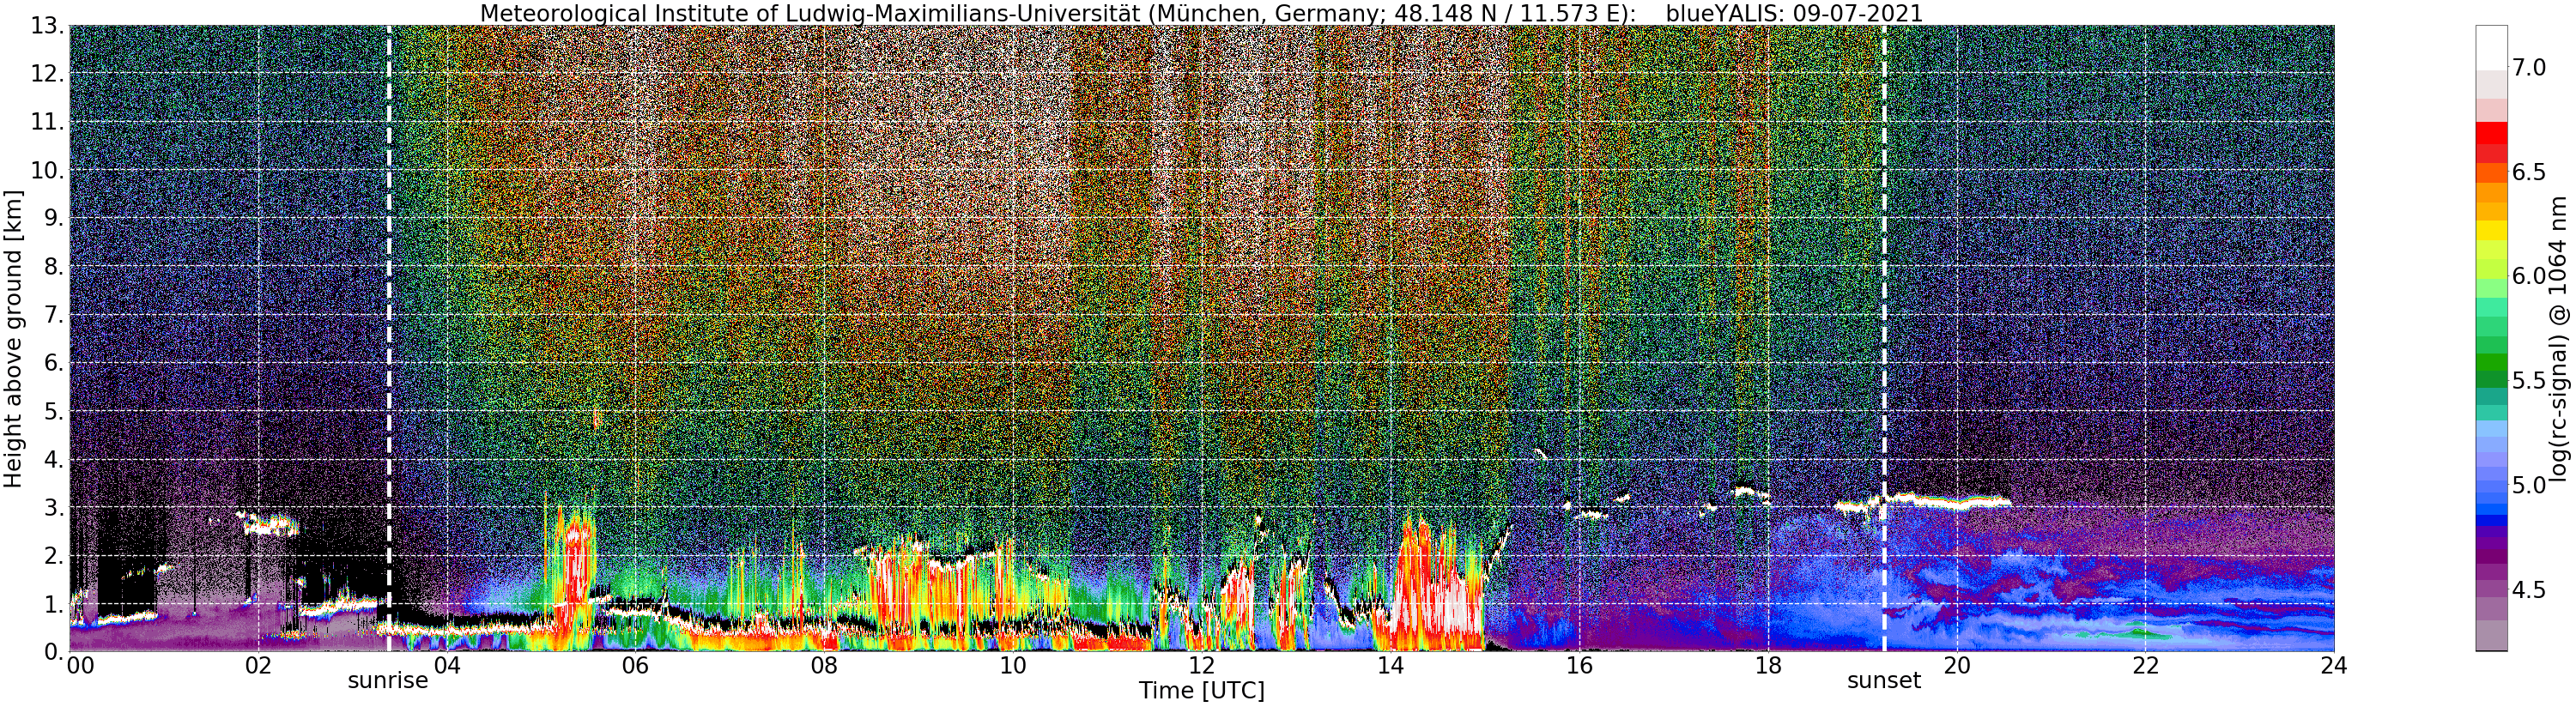Click the '6.5' colorbar tick label
Screen dimensions: 2576x707
(2529, 172)
